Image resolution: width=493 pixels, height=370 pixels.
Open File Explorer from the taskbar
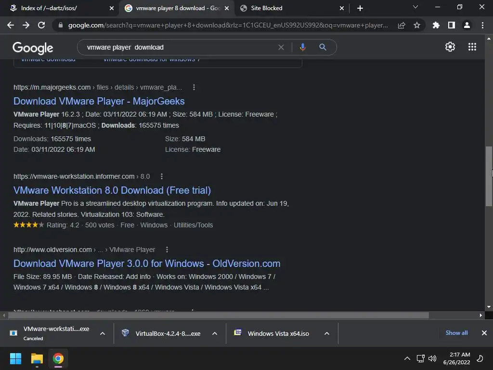point(37,358)
